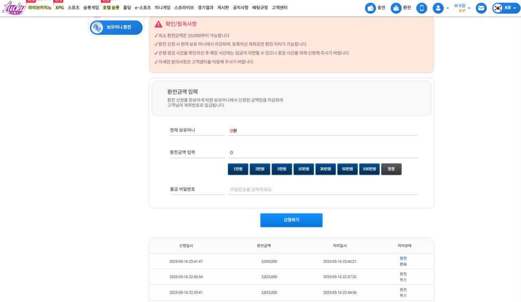Open the envelope messages icon
This screenshot has width=521, height=302.
point(481,8)
